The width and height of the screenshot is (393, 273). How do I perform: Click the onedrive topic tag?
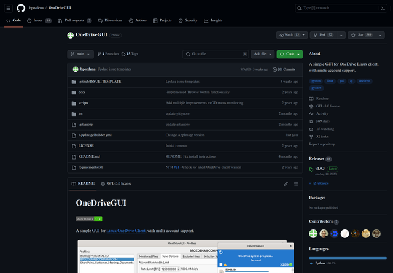tap(364, 81)
